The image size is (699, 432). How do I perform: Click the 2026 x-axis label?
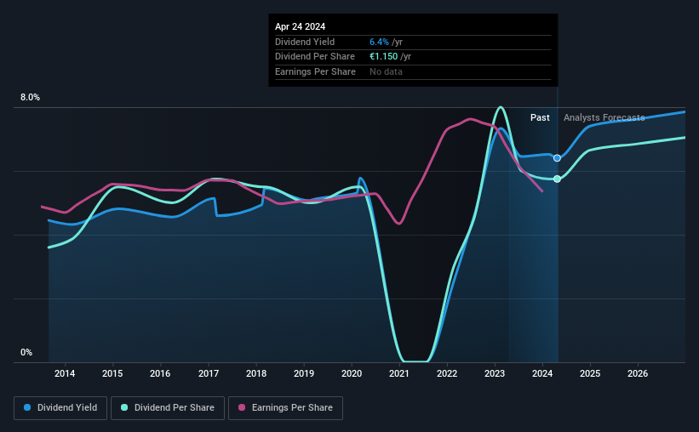[x=638, y=373]
